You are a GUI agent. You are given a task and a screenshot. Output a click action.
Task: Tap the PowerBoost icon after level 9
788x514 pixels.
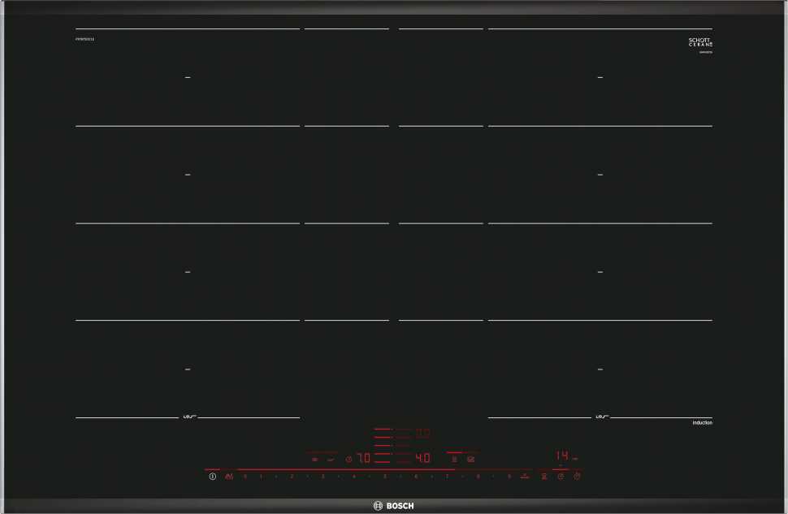(x=526, y=477)
